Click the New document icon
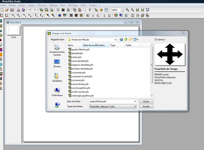 [x=2, y=10]
